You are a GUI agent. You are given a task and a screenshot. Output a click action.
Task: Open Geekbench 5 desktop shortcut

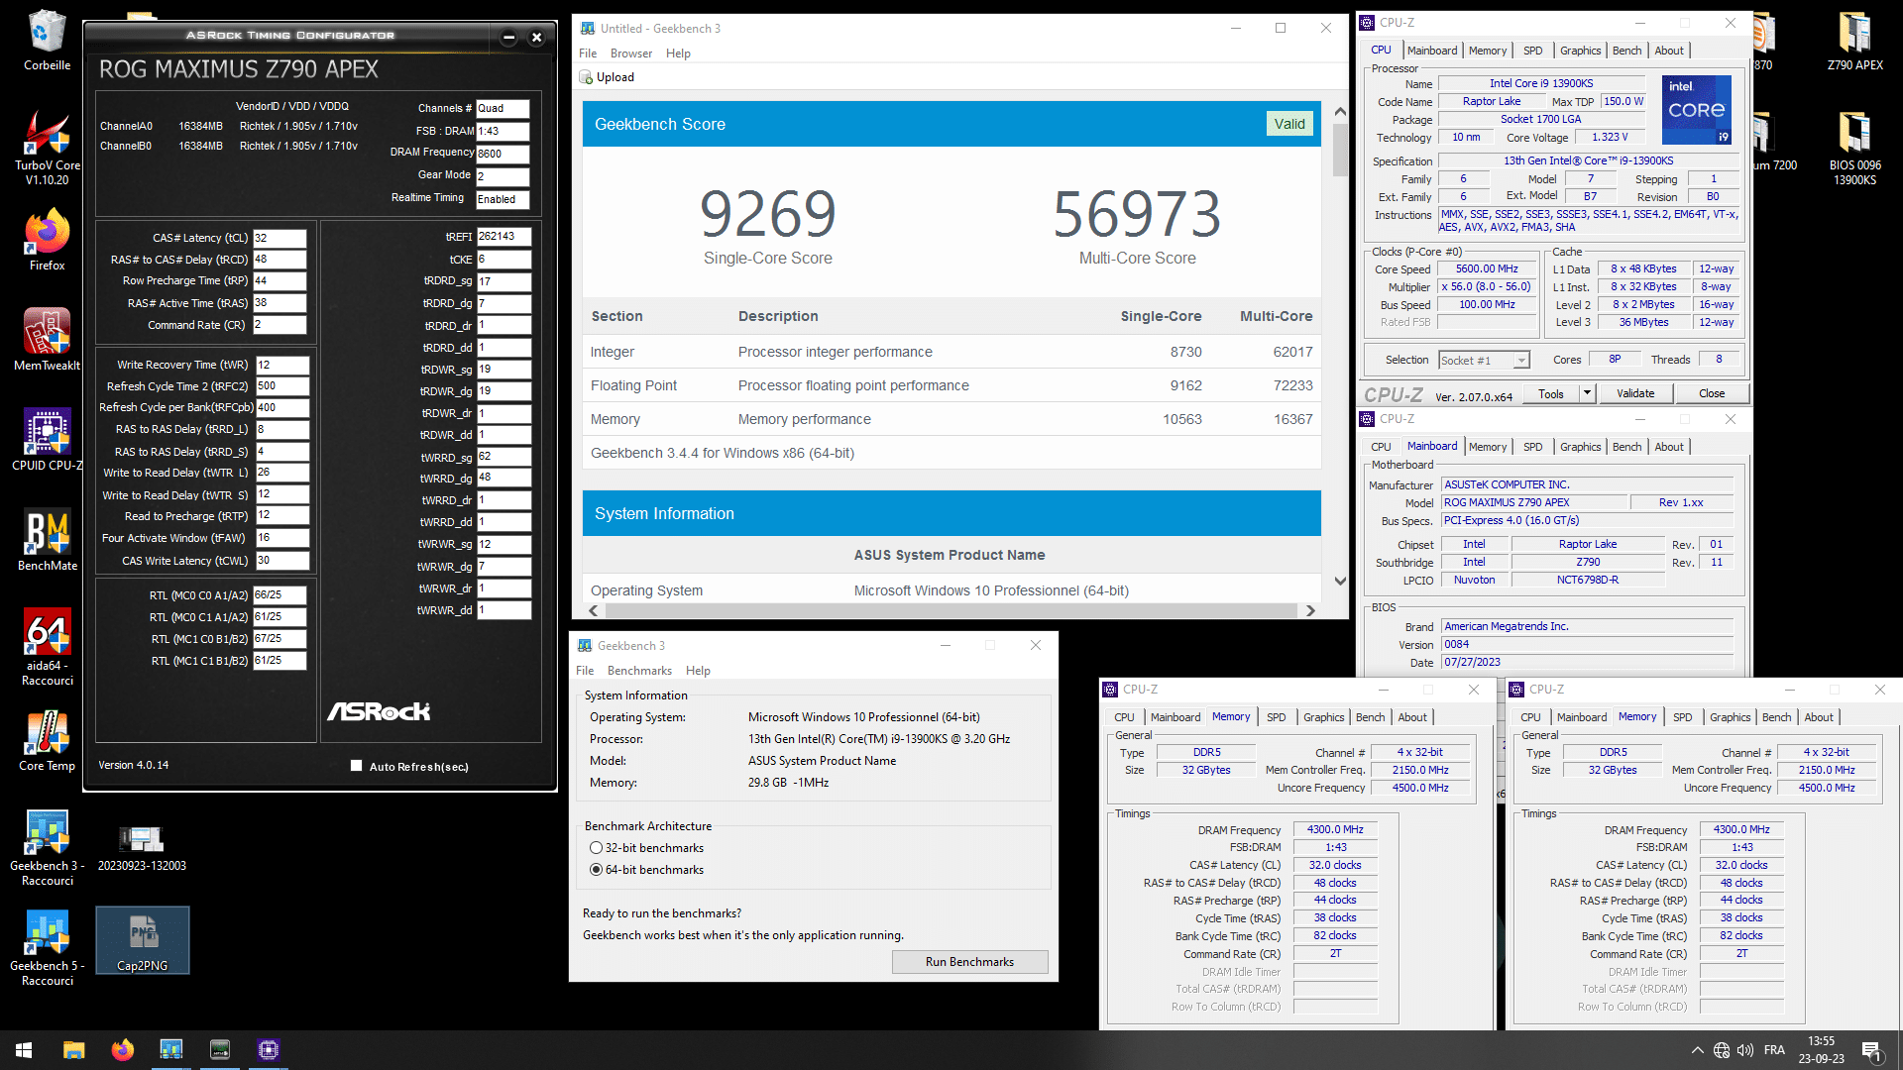(x=47, y=947)
